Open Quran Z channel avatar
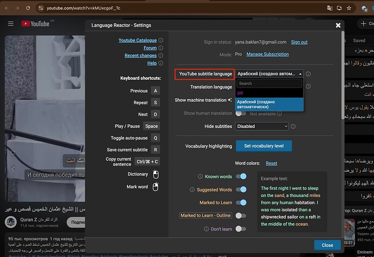Image resolution: width=374 pixels, height=257 pixels. [11, 222]
